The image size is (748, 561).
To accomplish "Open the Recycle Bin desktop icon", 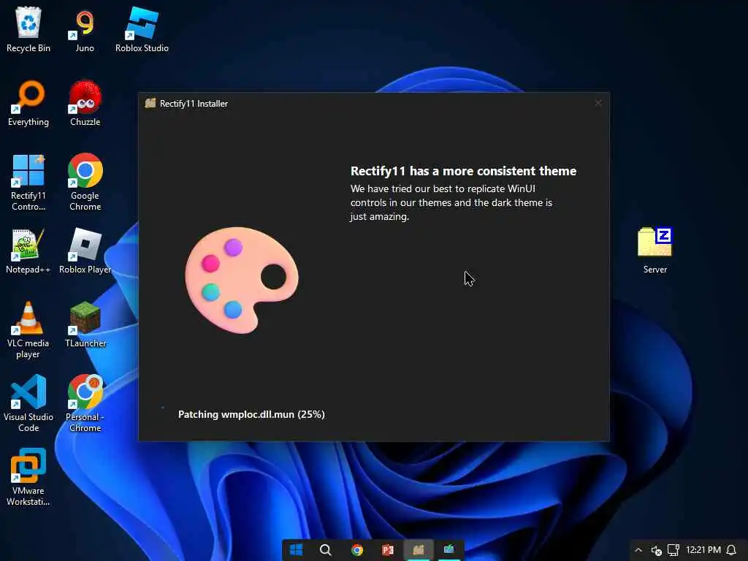I will (x=28, y=28).
